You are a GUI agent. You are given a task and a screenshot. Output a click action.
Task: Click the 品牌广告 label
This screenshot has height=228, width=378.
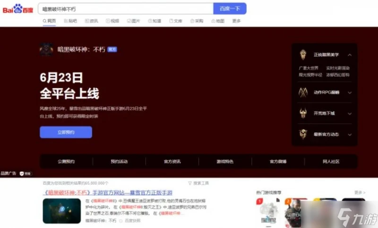[x=9, y=173]
